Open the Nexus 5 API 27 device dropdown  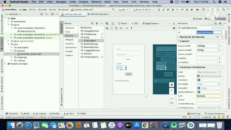[x=144, y=10]
